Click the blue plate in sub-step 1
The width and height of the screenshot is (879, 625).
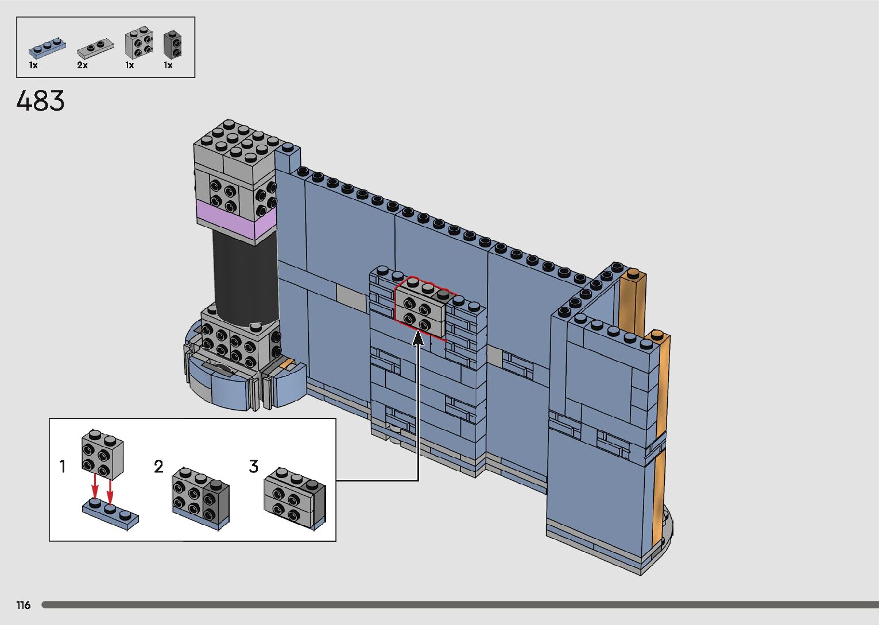click(110, 514)
